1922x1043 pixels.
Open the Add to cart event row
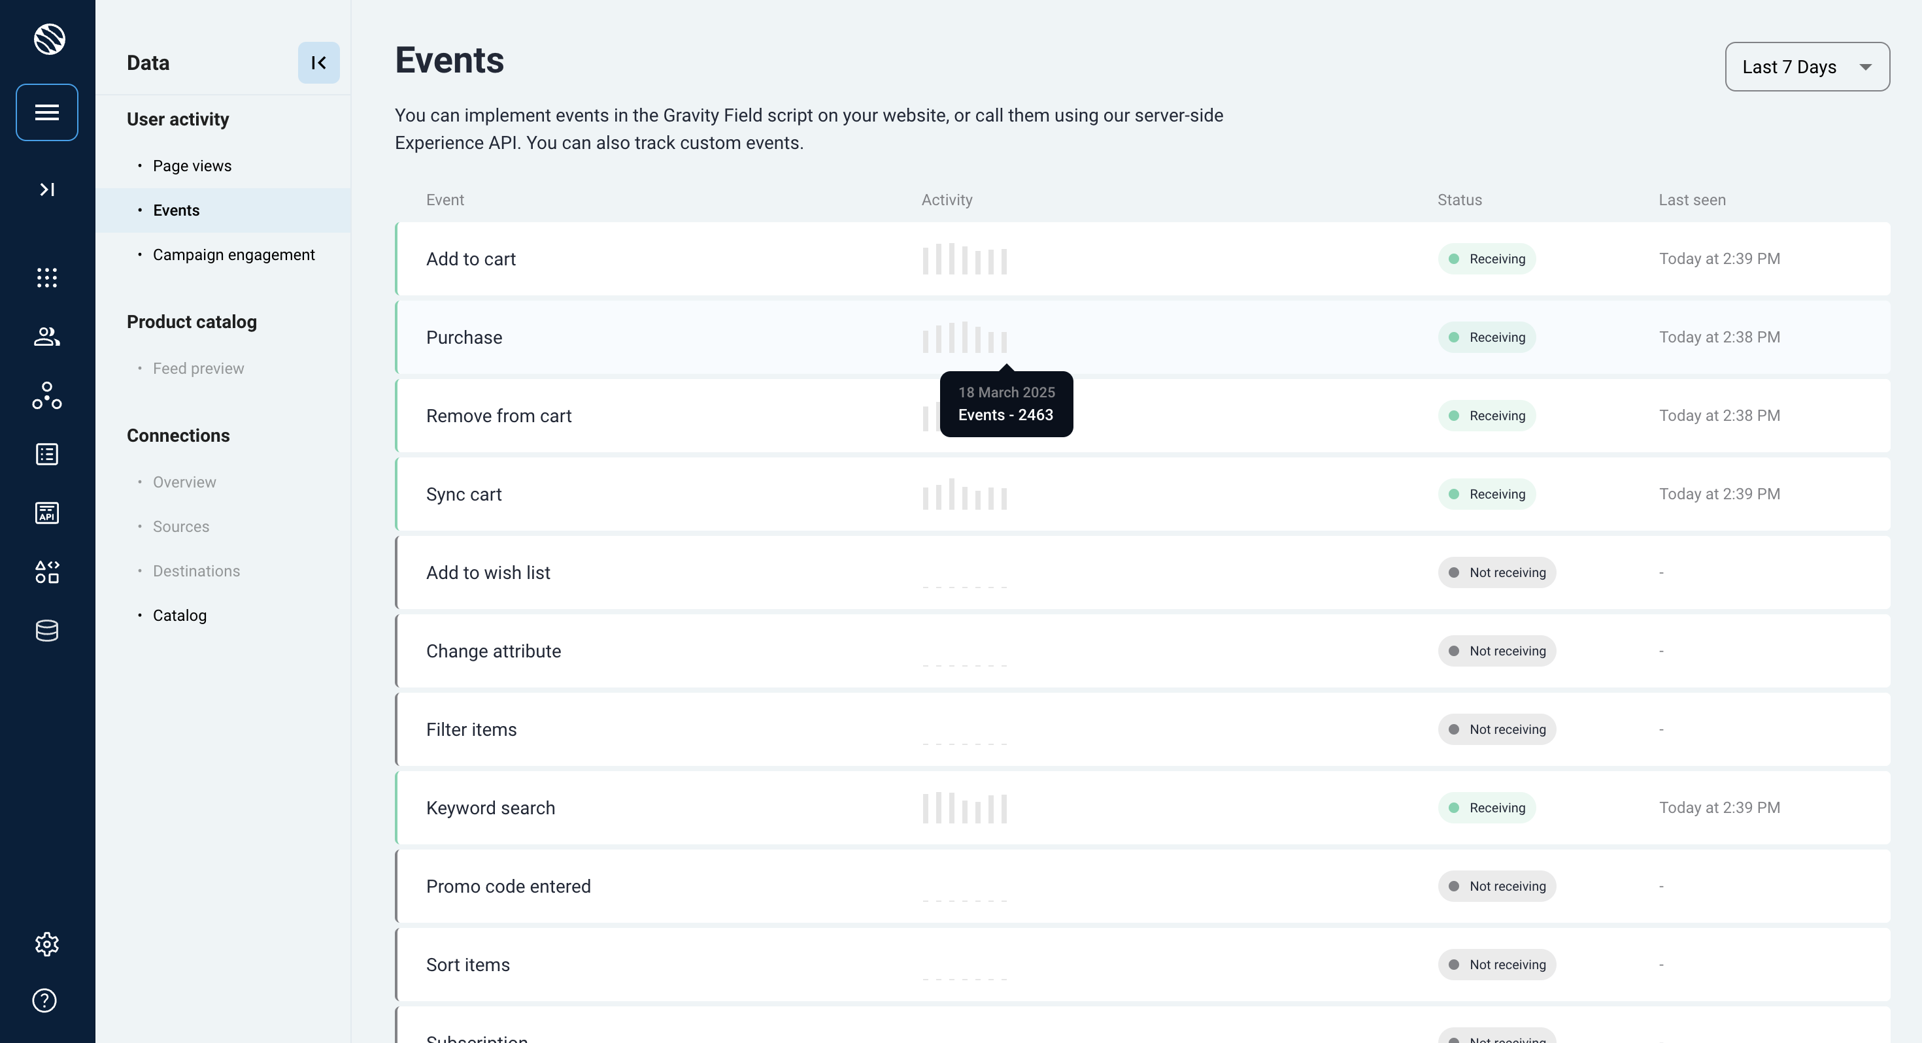click(x=471, y=259)
